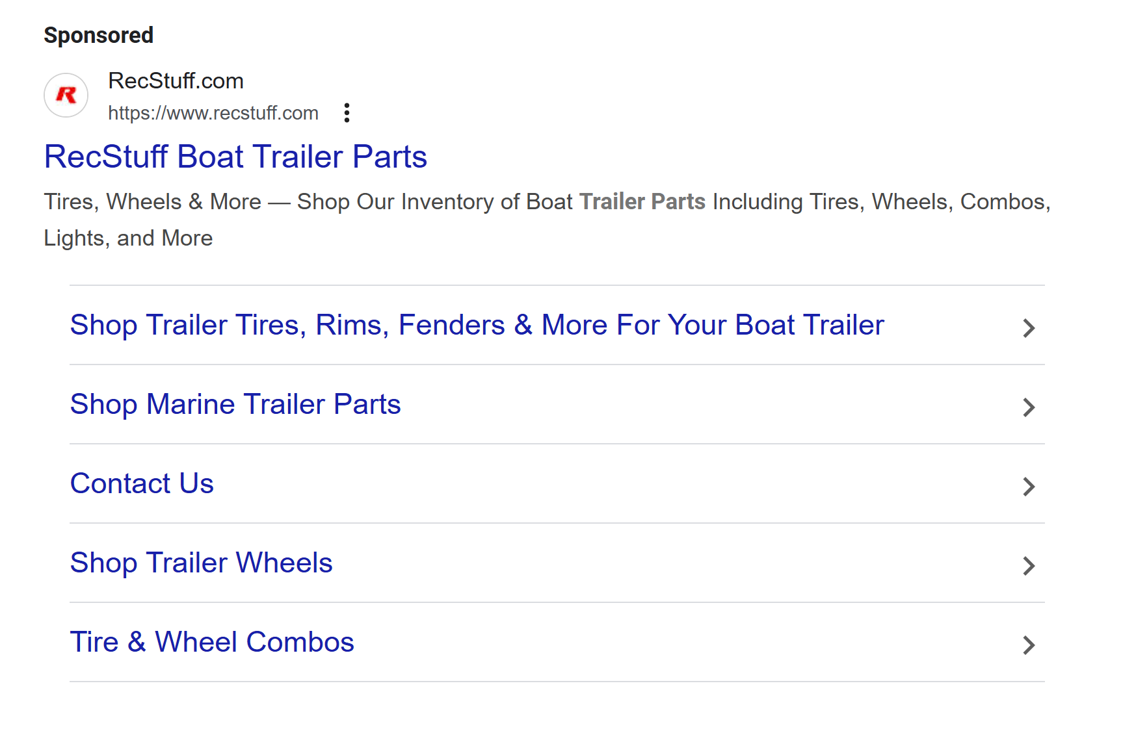The image size is (1136, 729).
Task: Click 'Shop Our Inventory of Boat' description text
Action: coord(434,202)
